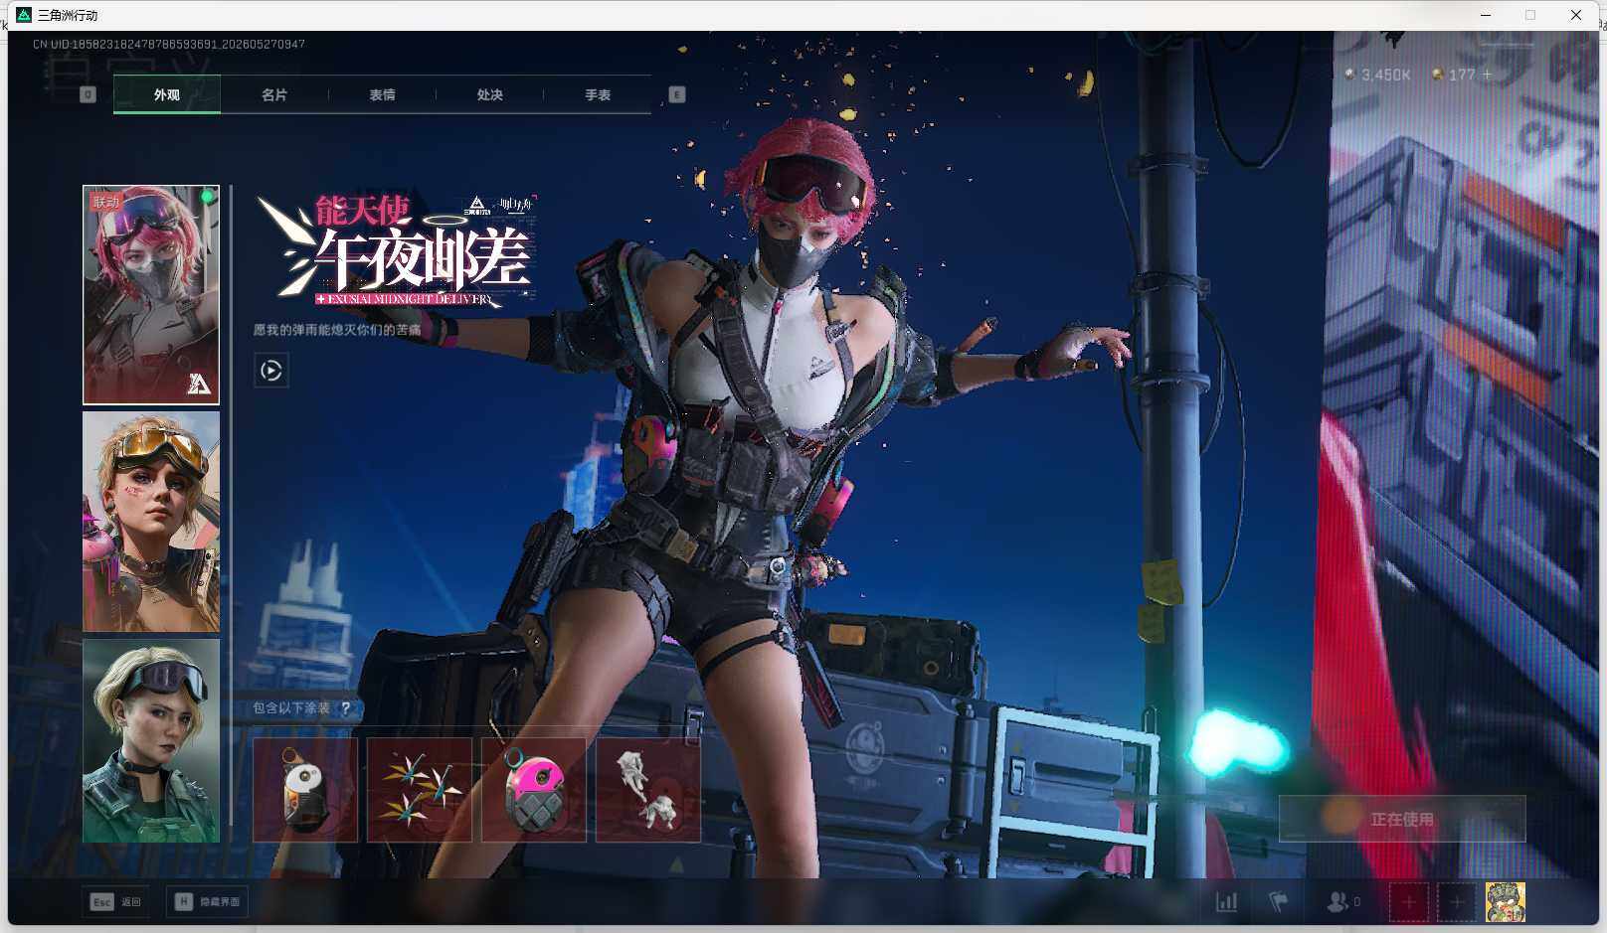Select the white-orange charm item
1607x933 pixels.
tap(305, 790)
